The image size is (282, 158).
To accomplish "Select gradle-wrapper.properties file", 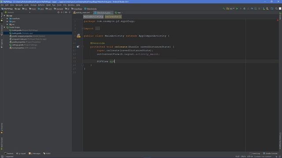I will coord(27,36).
